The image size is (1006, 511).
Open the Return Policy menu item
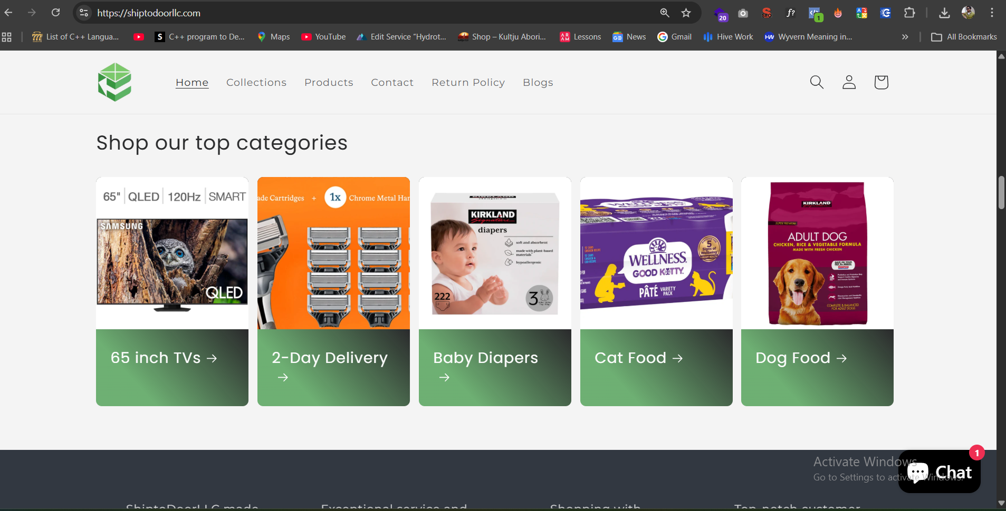pos(468,83)
